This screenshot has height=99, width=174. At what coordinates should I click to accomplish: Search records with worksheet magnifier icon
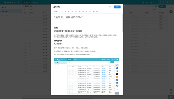click(x=147, y=6)
